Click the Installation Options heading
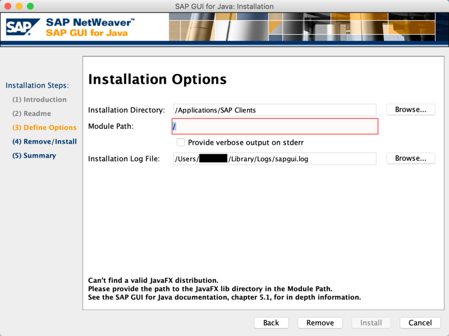Viewport: 449px width, 336px height. click(157, 79)
